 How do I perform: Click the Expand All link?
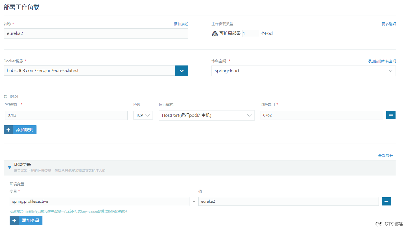[386, 156]
